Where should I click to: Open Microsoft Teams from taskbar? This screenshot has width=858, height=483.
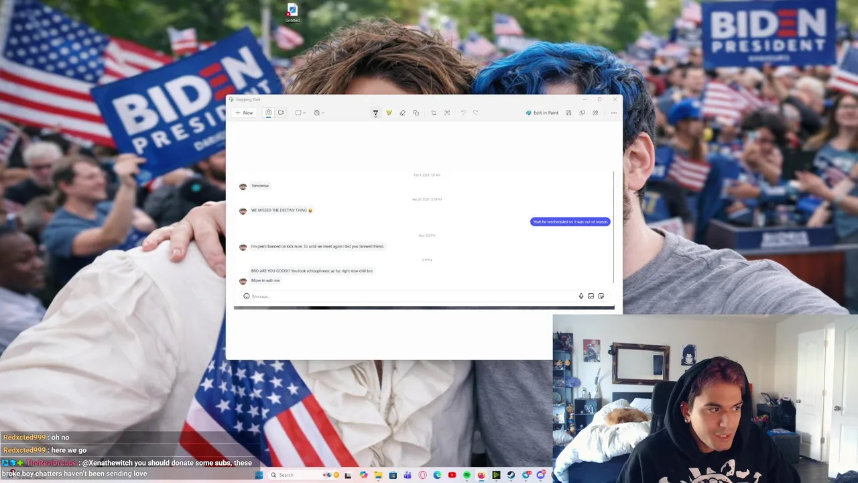(408, 475)
